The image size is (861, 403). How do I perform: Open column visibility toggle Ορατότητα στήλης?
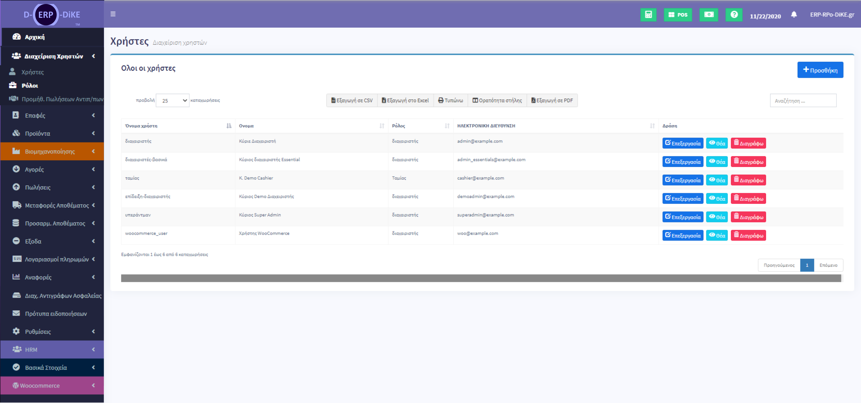pyautogui.click(x=497, y=100)
